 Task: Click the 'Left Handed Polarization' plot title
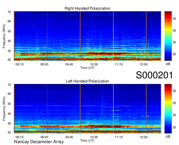pos(87,81)
